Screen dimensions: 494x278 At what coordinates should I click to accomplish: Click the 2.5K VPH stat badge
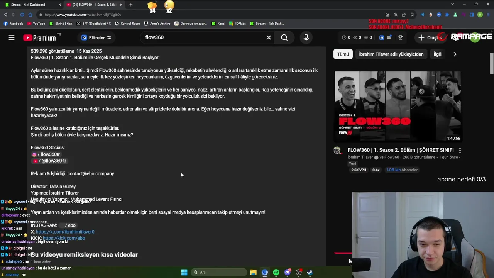359,170
